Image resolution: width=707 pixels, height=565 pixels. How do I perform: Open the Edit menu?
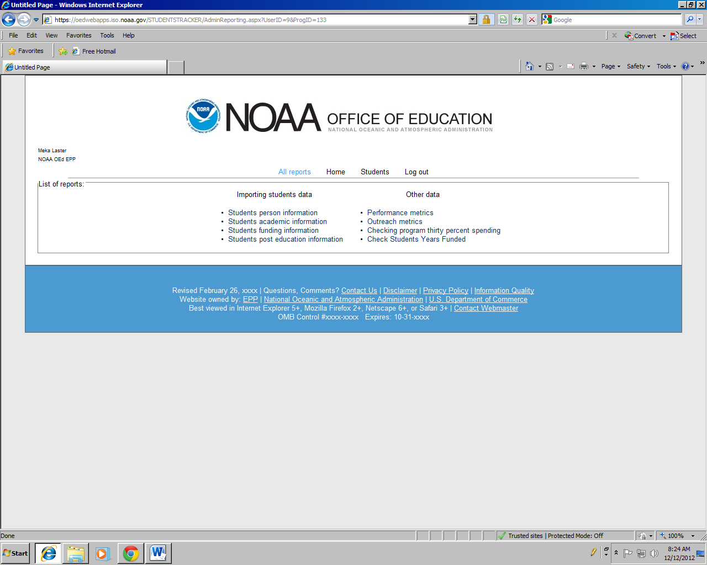coord(31,35)
